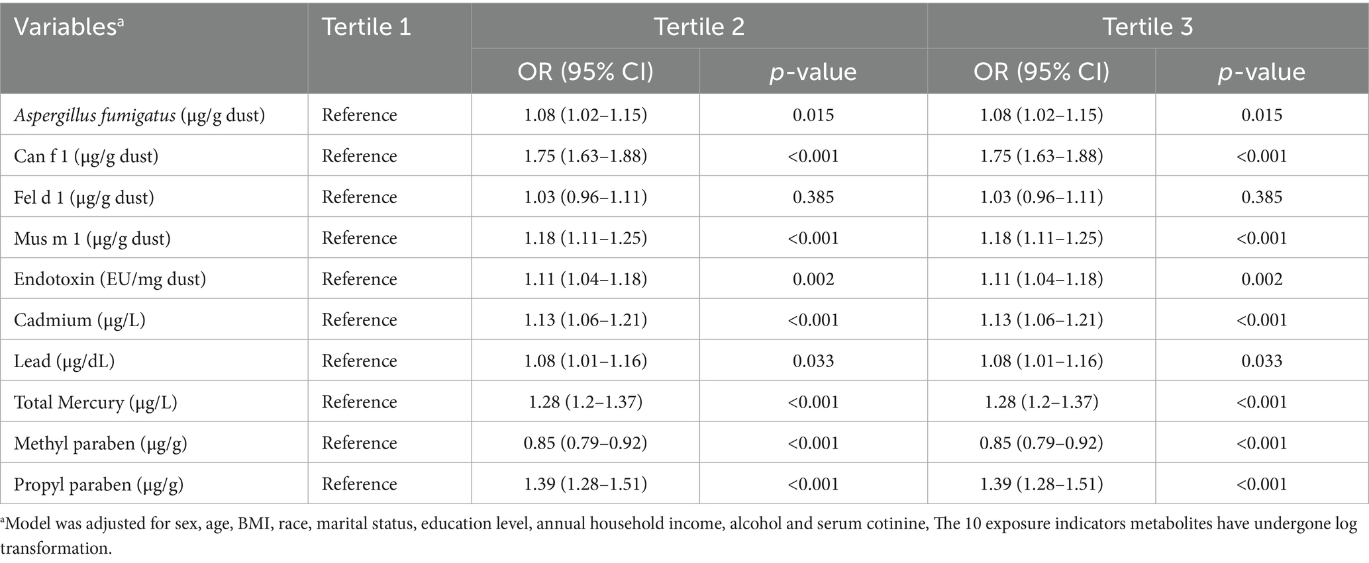Image resolution: width=1369 pixels, height=563 pixels.
Task: Select the Aspergillus fumigatus row label
Action: (139, 115)
